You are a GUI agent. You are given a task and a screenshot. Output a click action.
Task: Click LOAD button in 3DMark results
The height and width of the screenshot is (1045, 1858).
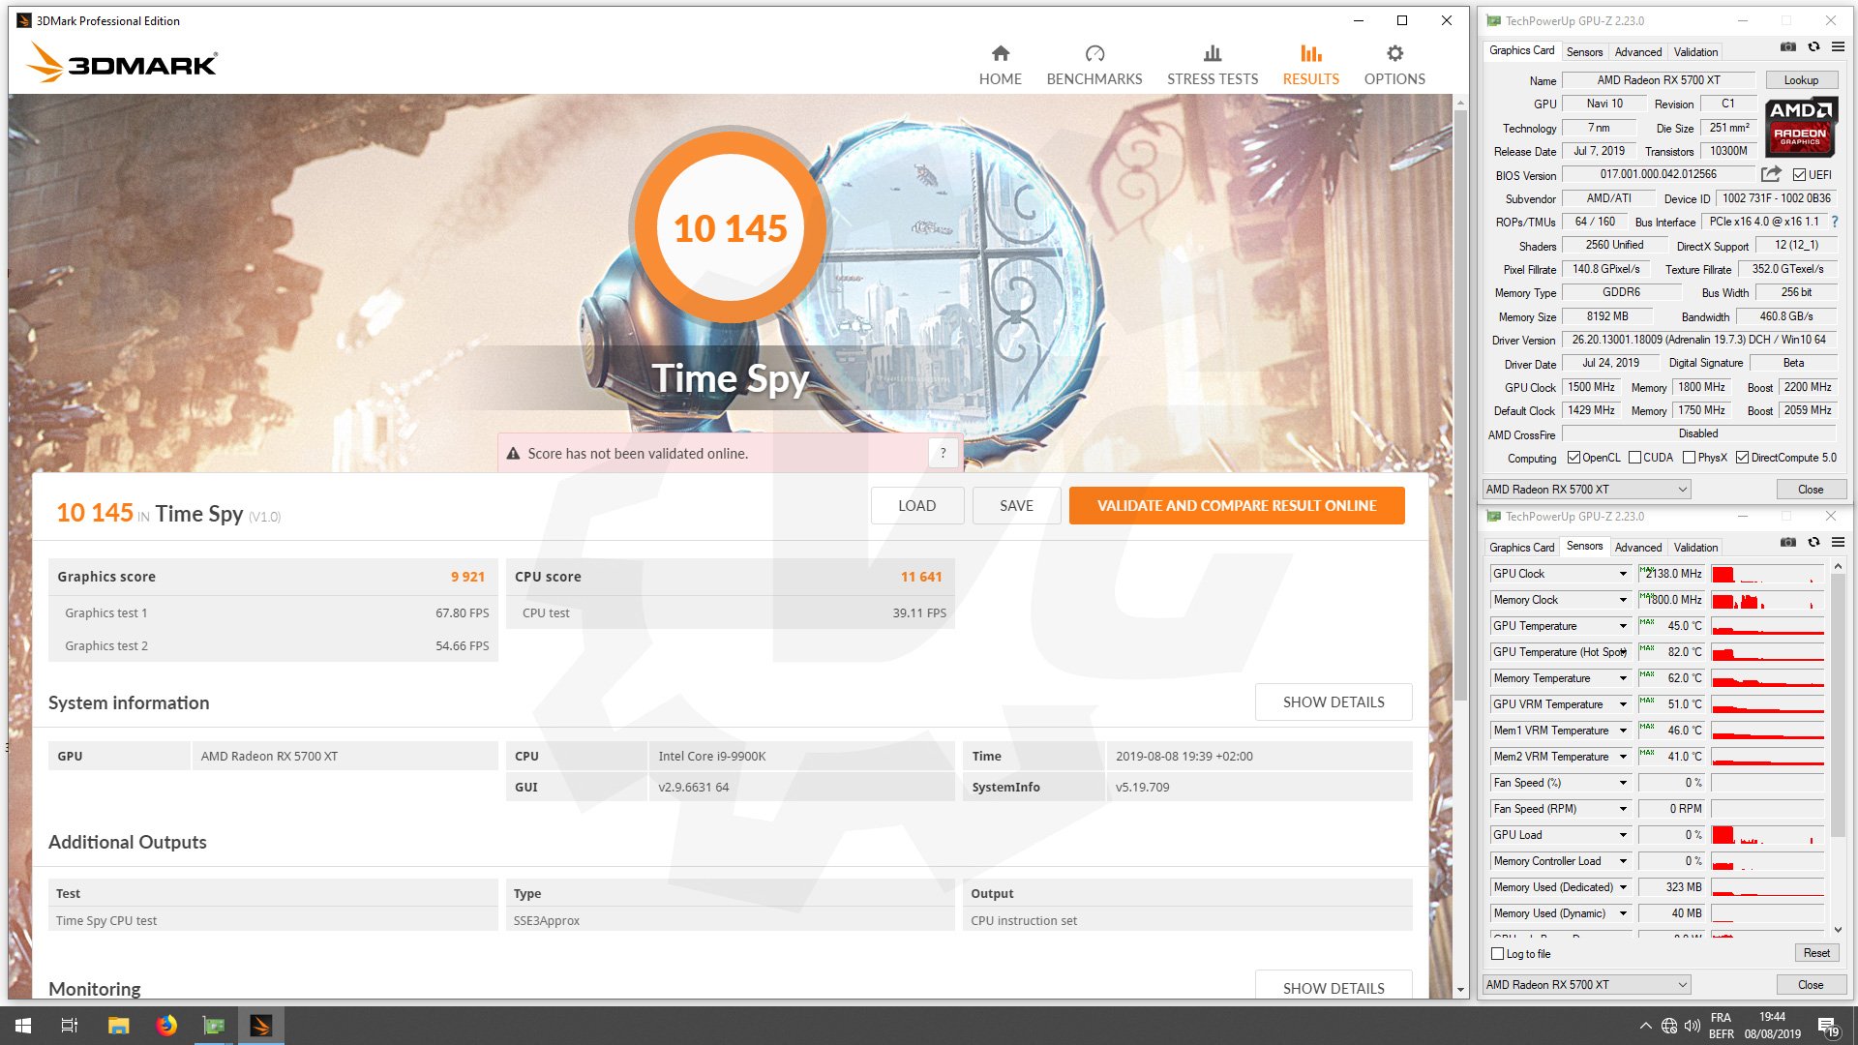[916, 506]
